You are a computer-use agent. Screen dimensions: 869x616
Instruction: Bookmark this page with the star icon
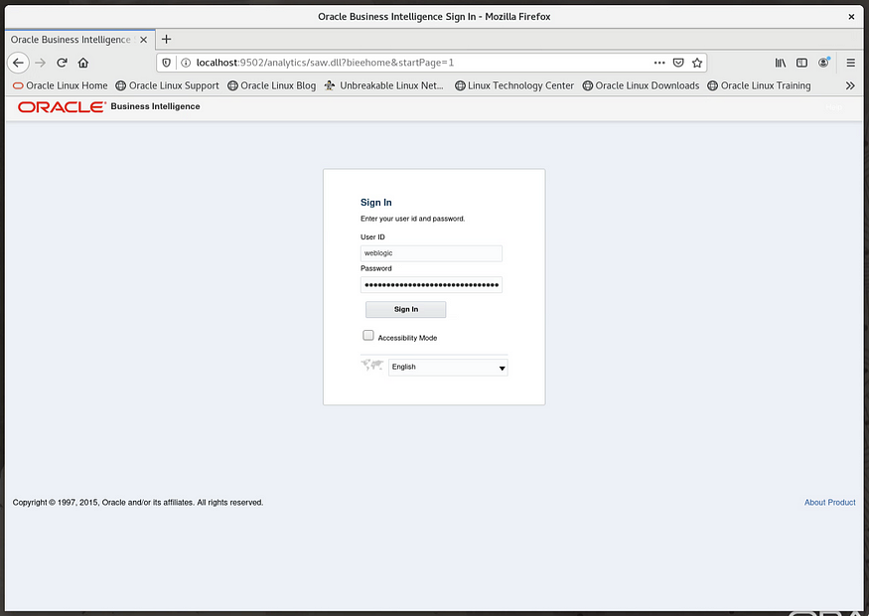pyautogui.click(x=697, y=63)
